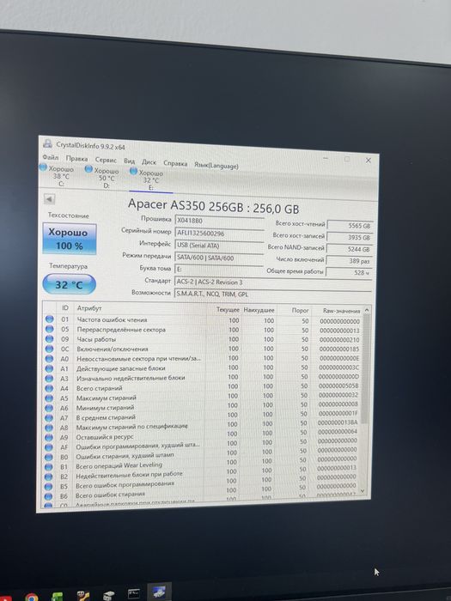451x601 pixels.
Task: Click status icon for attribute A3
Action: (x=49, y=379)
